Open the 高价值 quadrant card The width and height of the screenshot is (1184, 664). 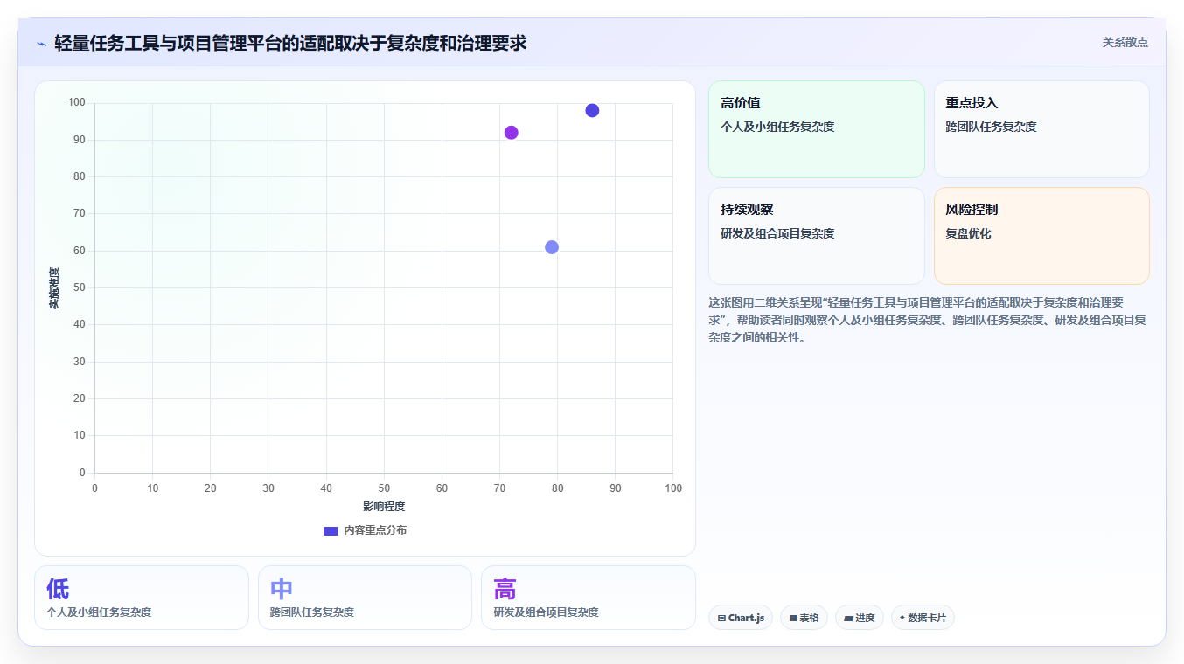pyautogui.click(x=816, y=129)
